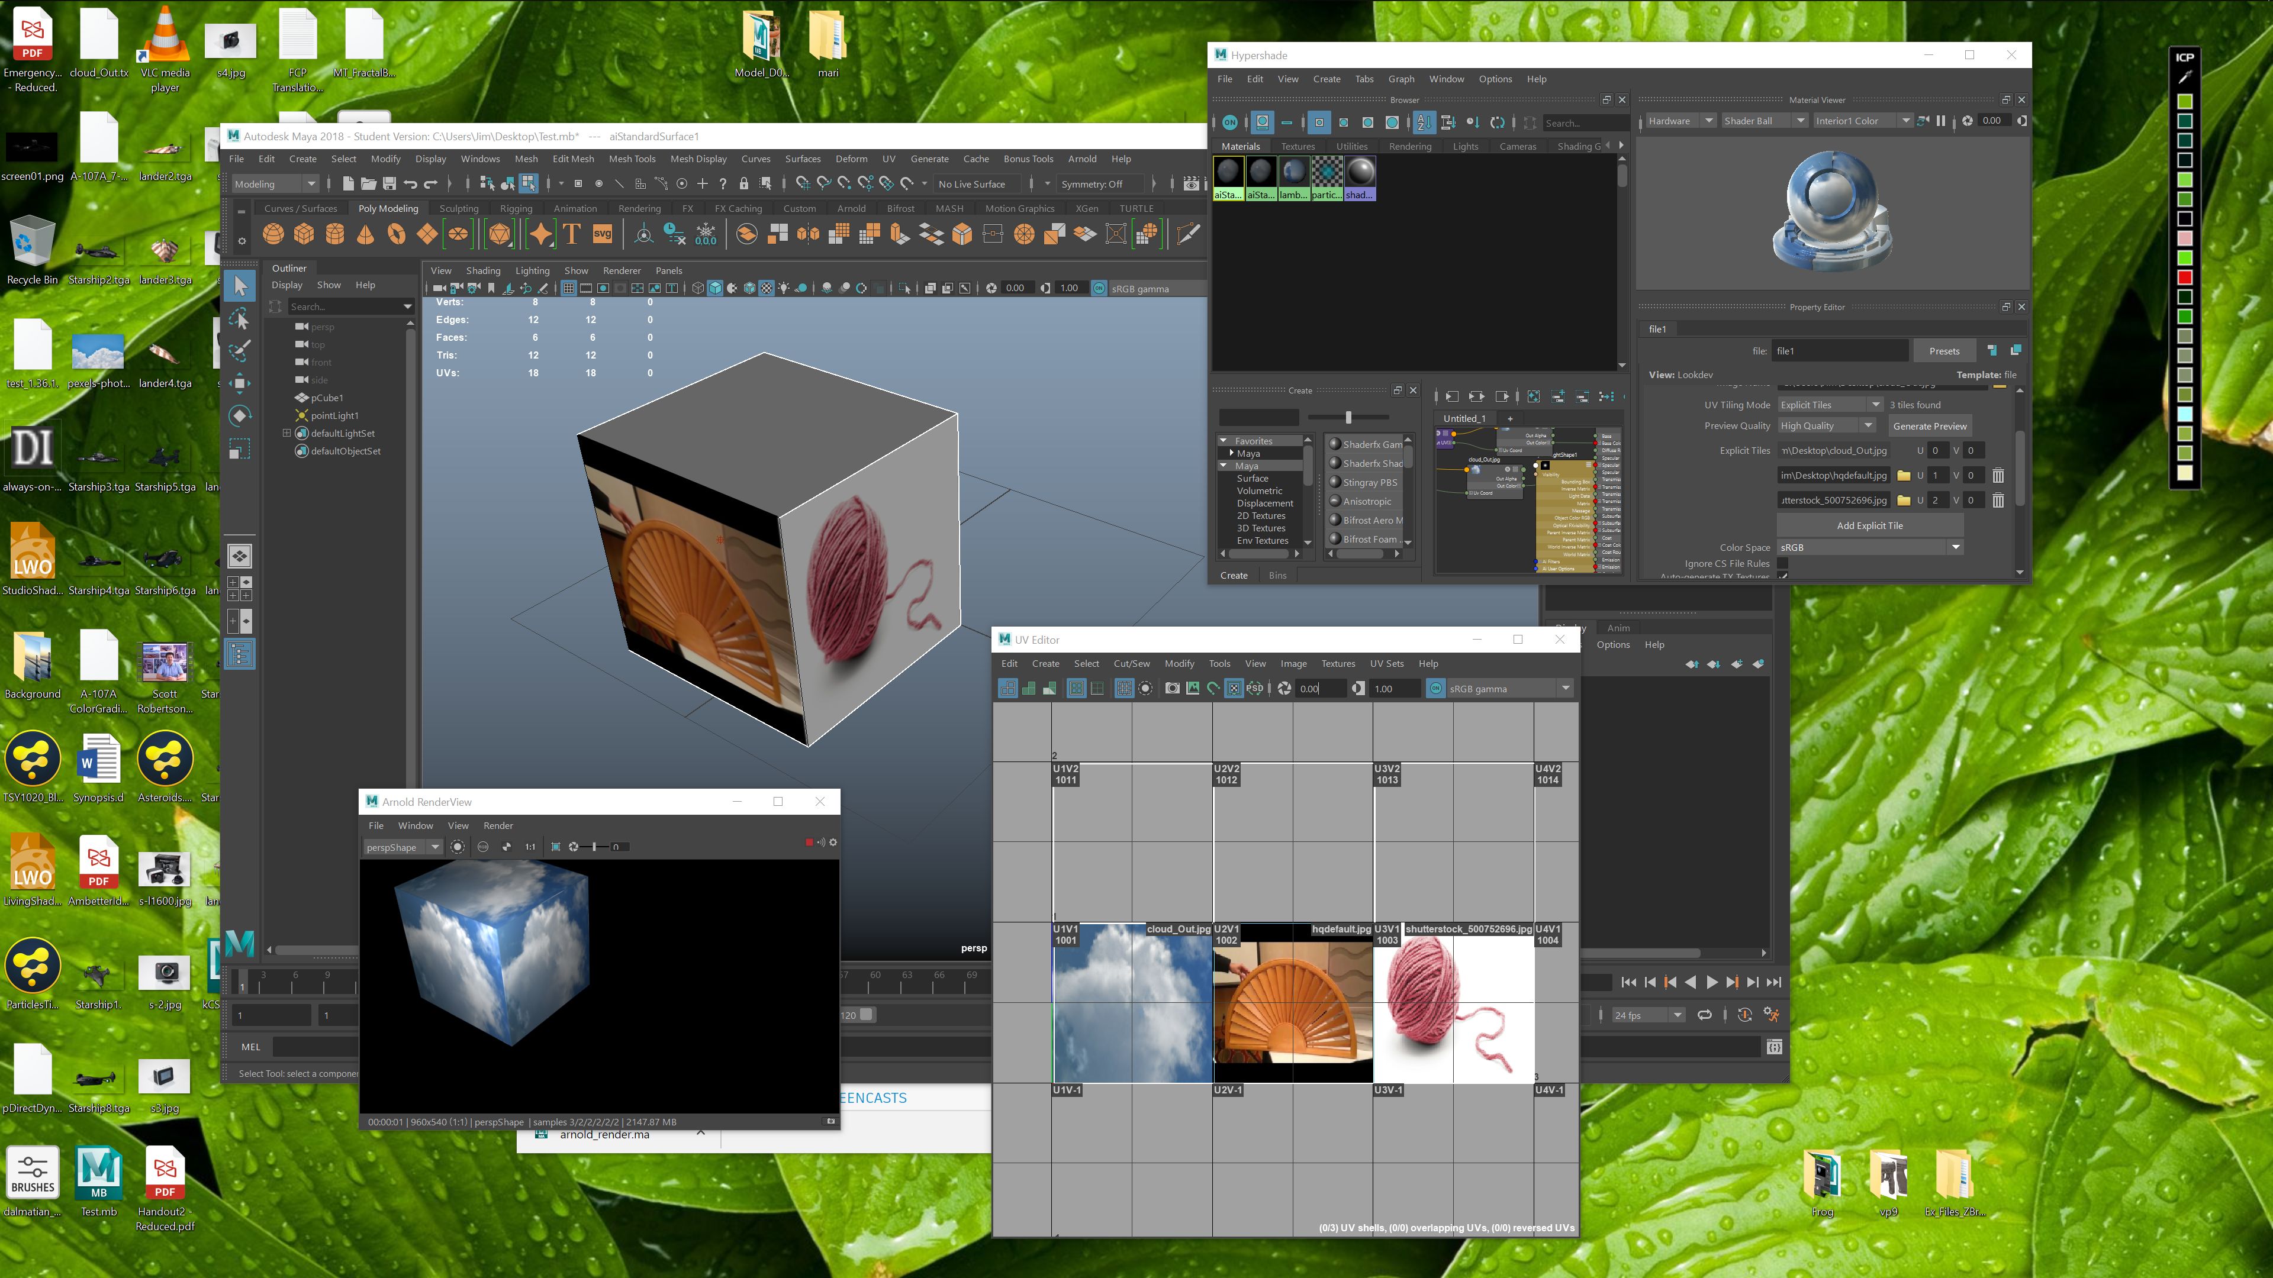Open the 24 fps frame rate dropdown
The height and width of the screenshot is (1278, 2273).
pyautogui.click(x=1649, y=1015)
